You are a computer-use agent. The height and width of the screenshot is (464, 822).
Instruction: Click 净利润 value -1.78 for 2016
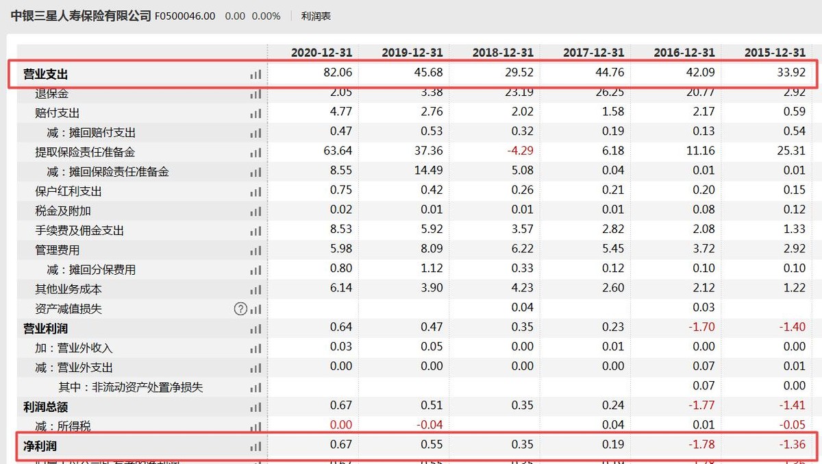[701, 445]
